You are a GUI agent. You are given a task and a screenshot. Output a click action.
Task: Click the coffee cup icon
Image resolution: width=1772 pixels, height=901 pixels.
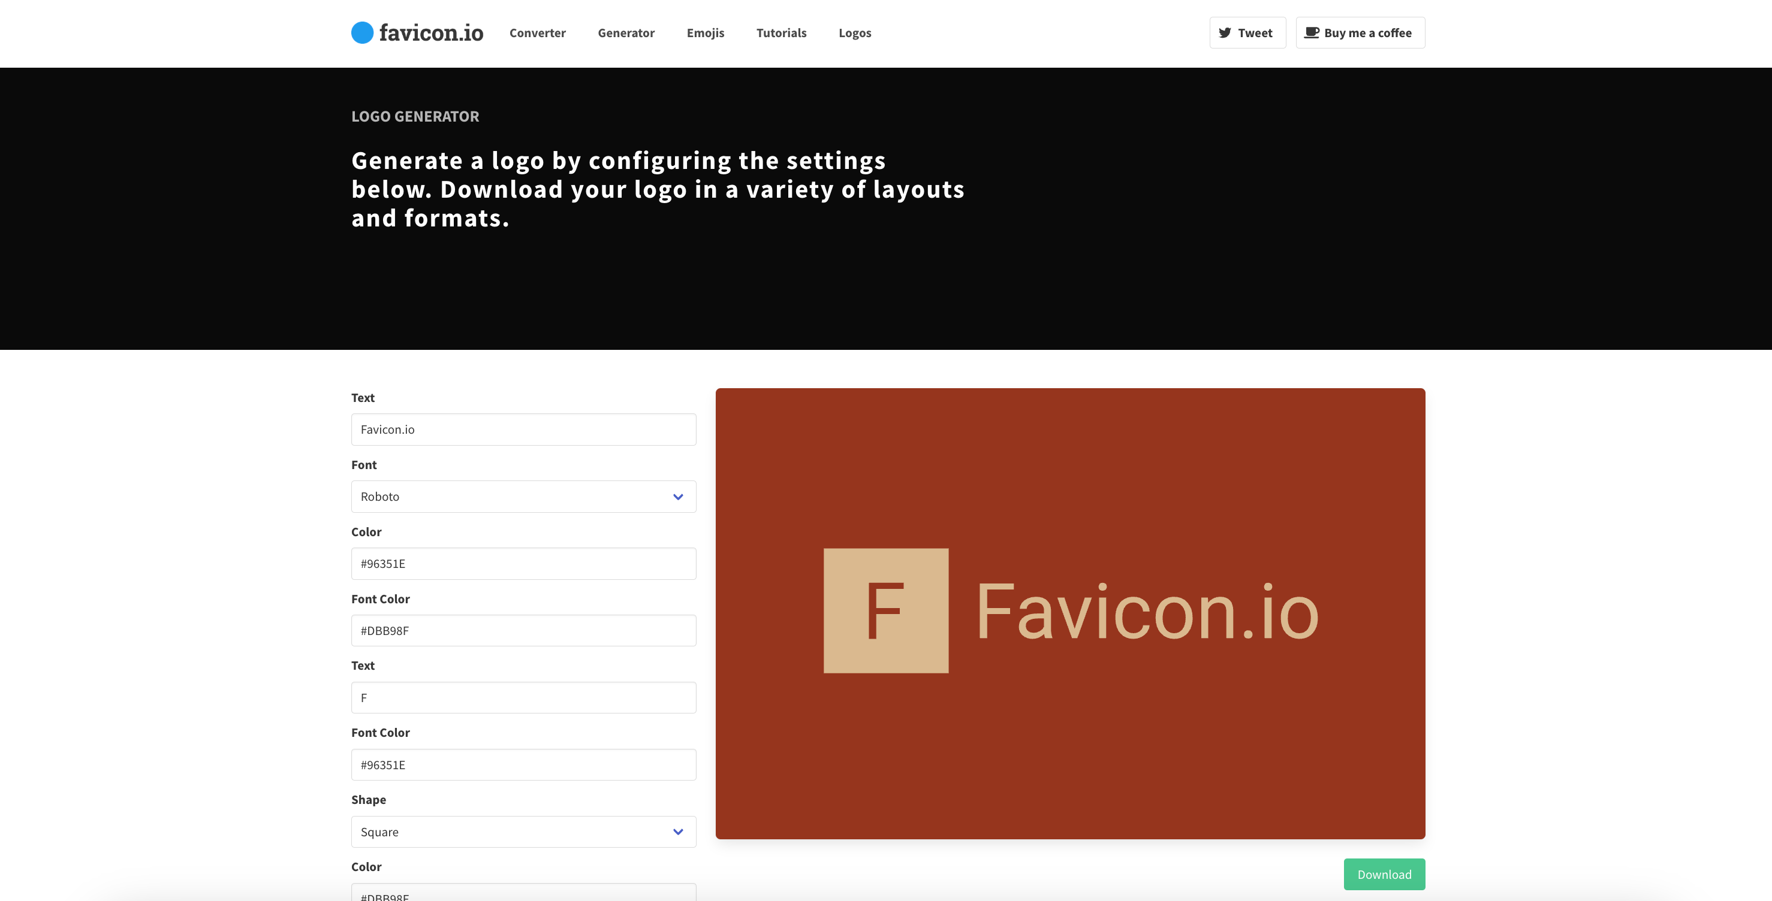(1311, 32)
